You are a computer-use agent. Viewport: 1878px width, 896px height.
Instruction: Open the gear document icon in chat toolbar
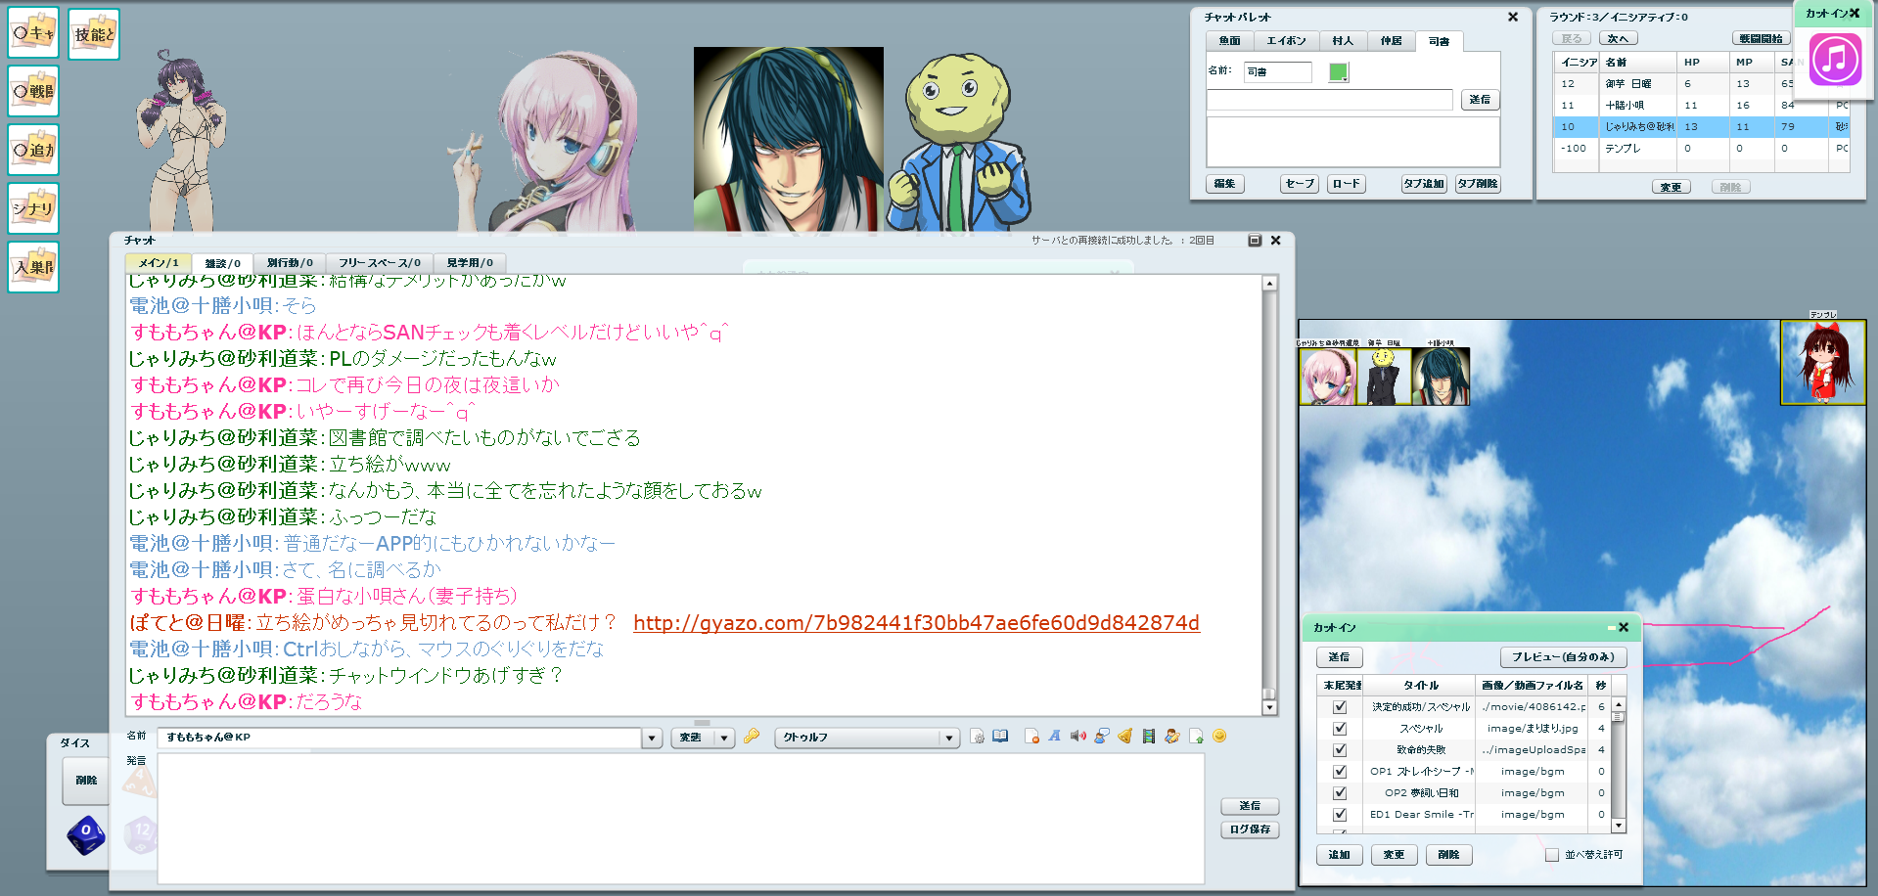pyautogui.click(x=977, y=737)
